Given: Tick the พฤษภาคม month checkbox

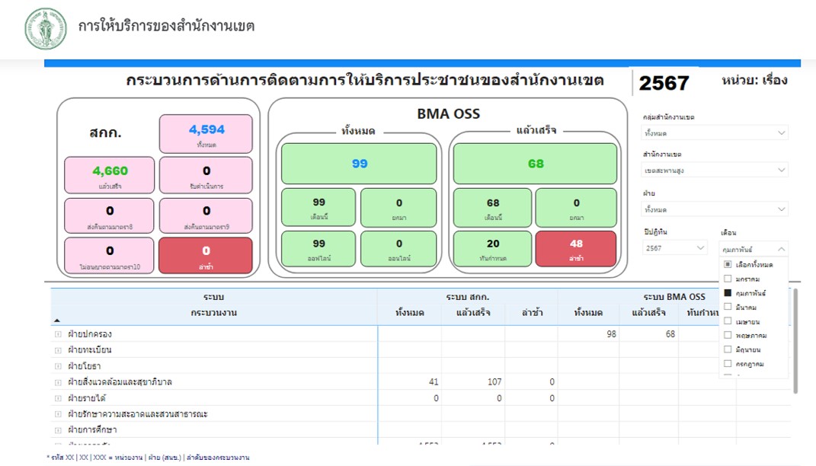Looking at the screenshot, I should tap(728, 335).
